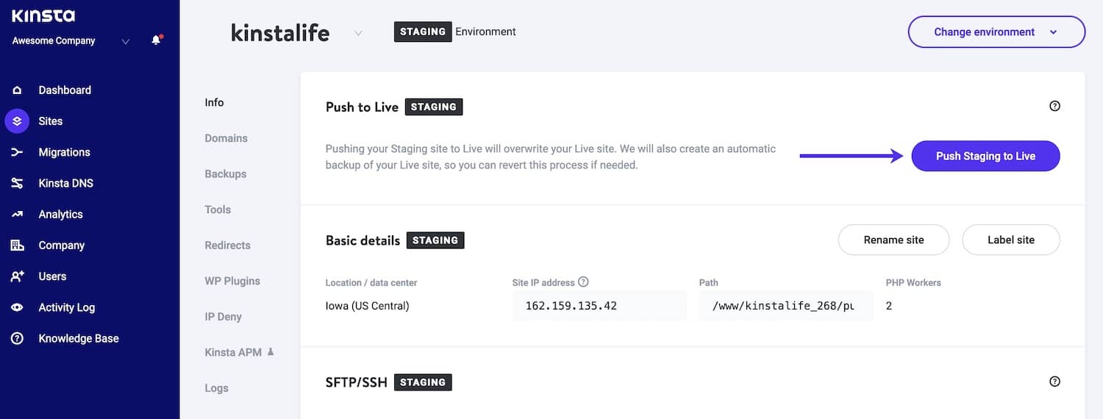Click the Kinsta DNS icon
The width and height of the screenshot is (1103, 419).
click(17, 184)
